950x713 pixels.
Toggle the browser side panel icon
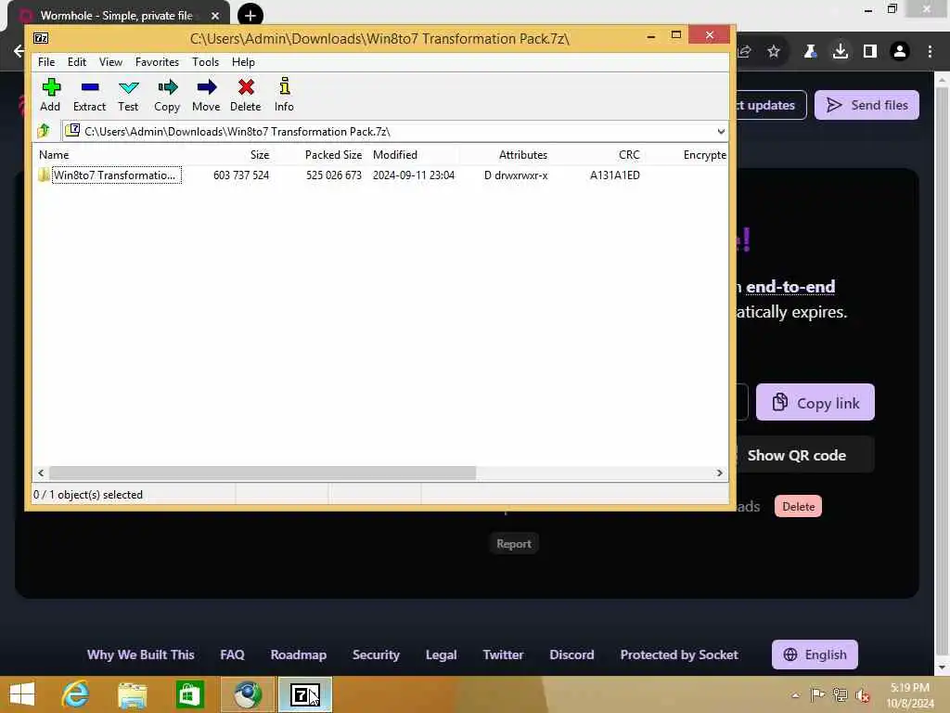(870, 52)
